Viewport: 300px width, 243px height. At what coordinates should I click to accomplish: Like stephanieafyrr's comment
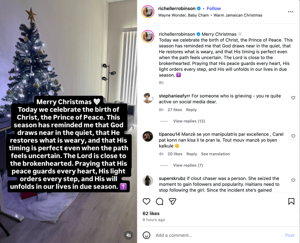point(293,98)
